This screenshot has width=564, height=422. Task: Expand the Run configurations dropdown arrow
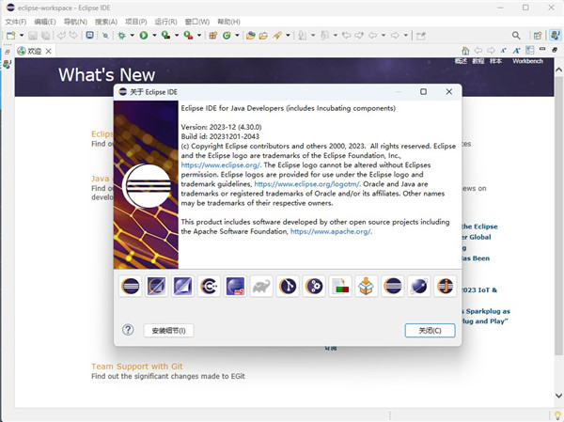pos(154,36)
